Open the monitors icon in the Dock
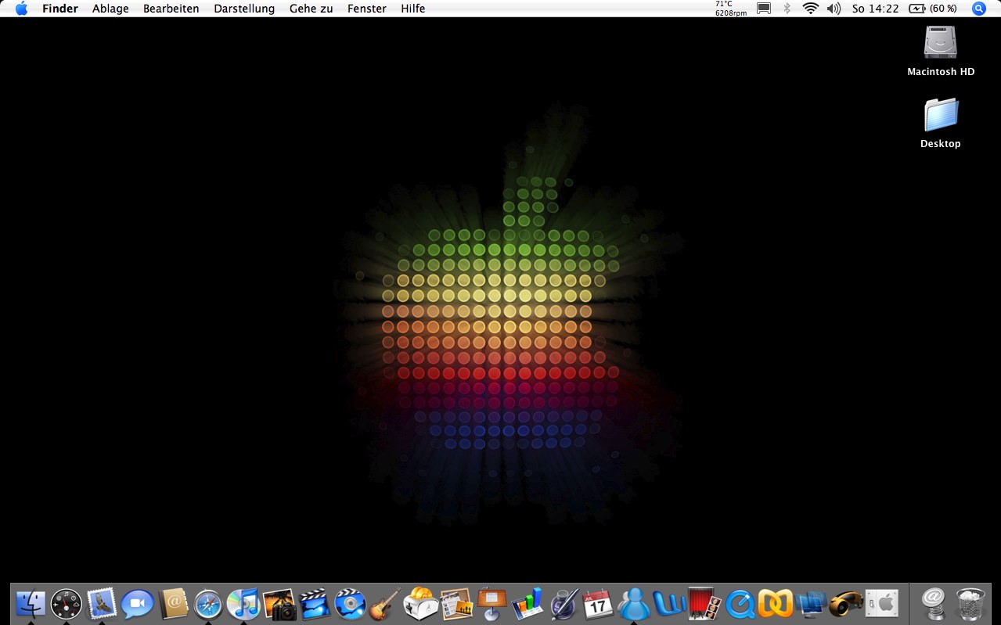This screenshot has height=625, width=1001. point(811,604)
